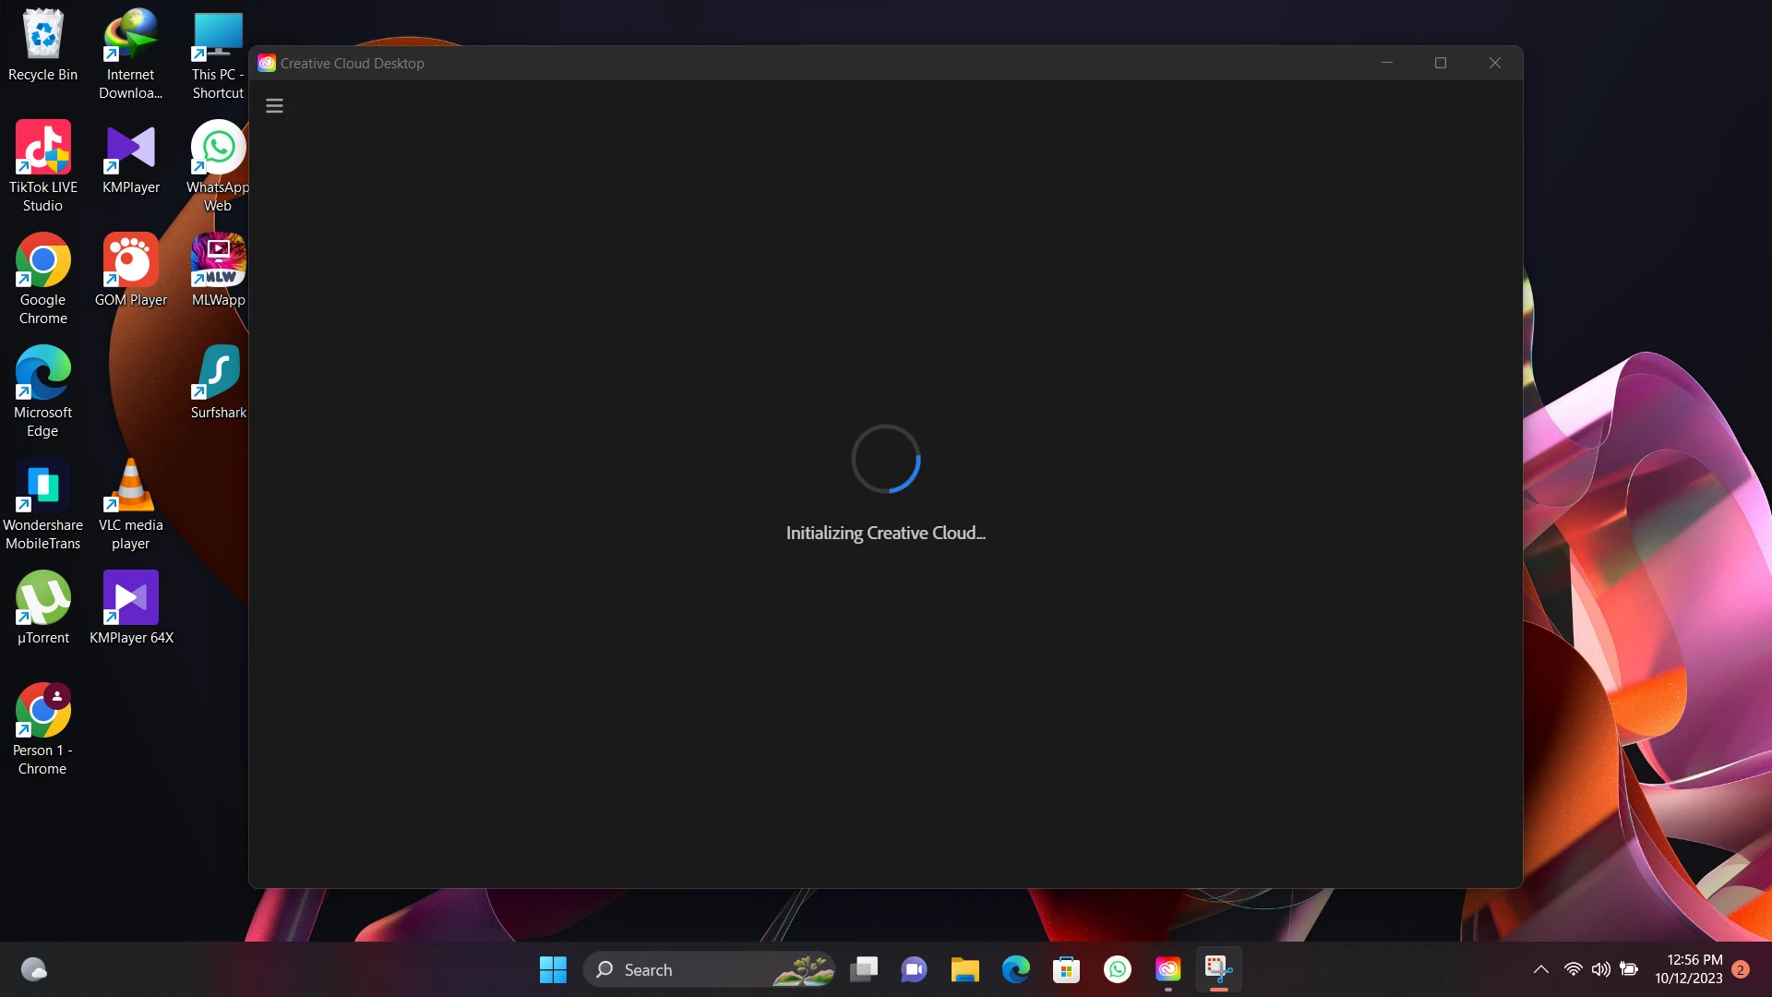The image size is (1772, 997).
Task: Open the Windows Start menu
Action: (553, 969)
